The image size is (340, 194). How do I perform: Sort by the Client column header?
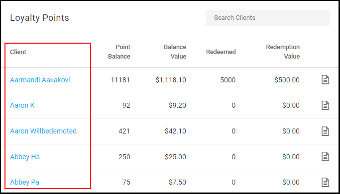tap(18, 52)
